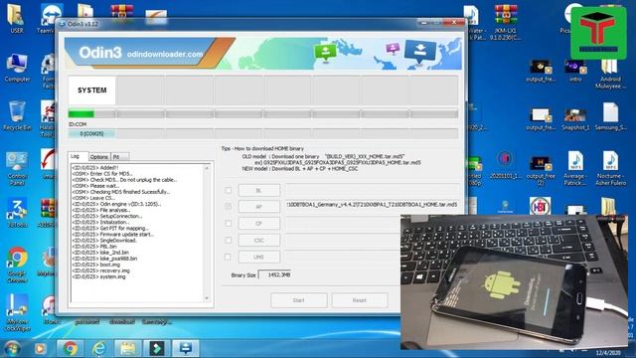Open the 20201101_1... file on desktop
This screenshot has height=358, width=636.
506,165
